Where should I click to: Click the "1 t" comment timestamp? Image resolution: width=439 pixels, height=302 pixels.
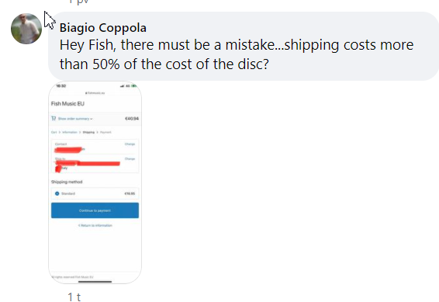pos(74,297)
